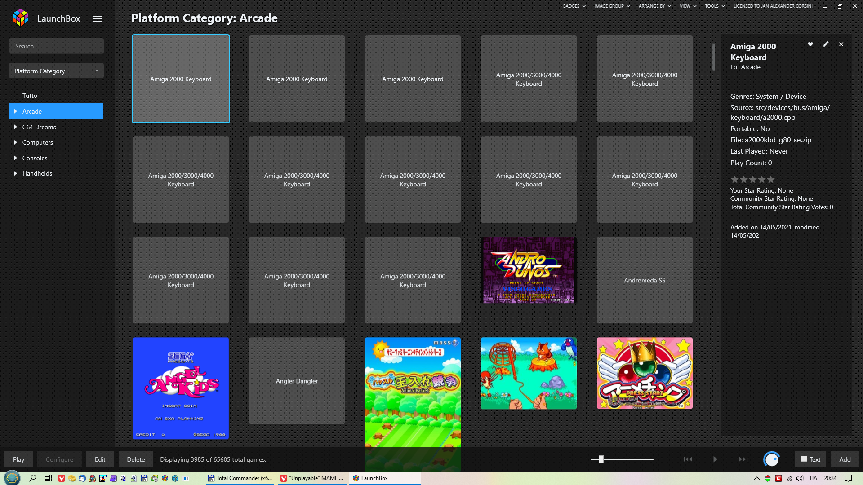Adjust the round volume knob

click(x=771, y=459)
